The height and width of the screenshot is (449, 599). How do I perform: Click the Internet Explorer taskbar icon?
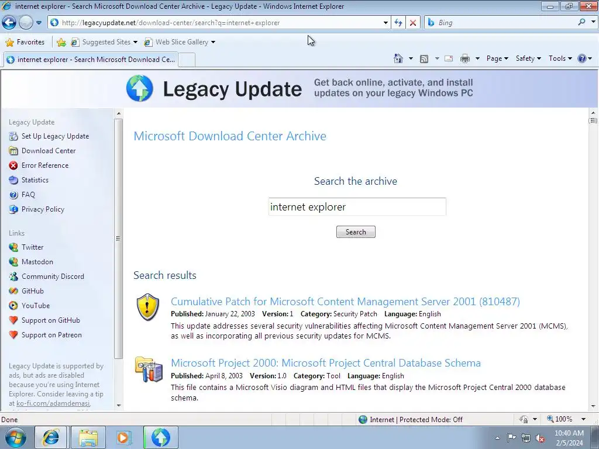(51, 437)
